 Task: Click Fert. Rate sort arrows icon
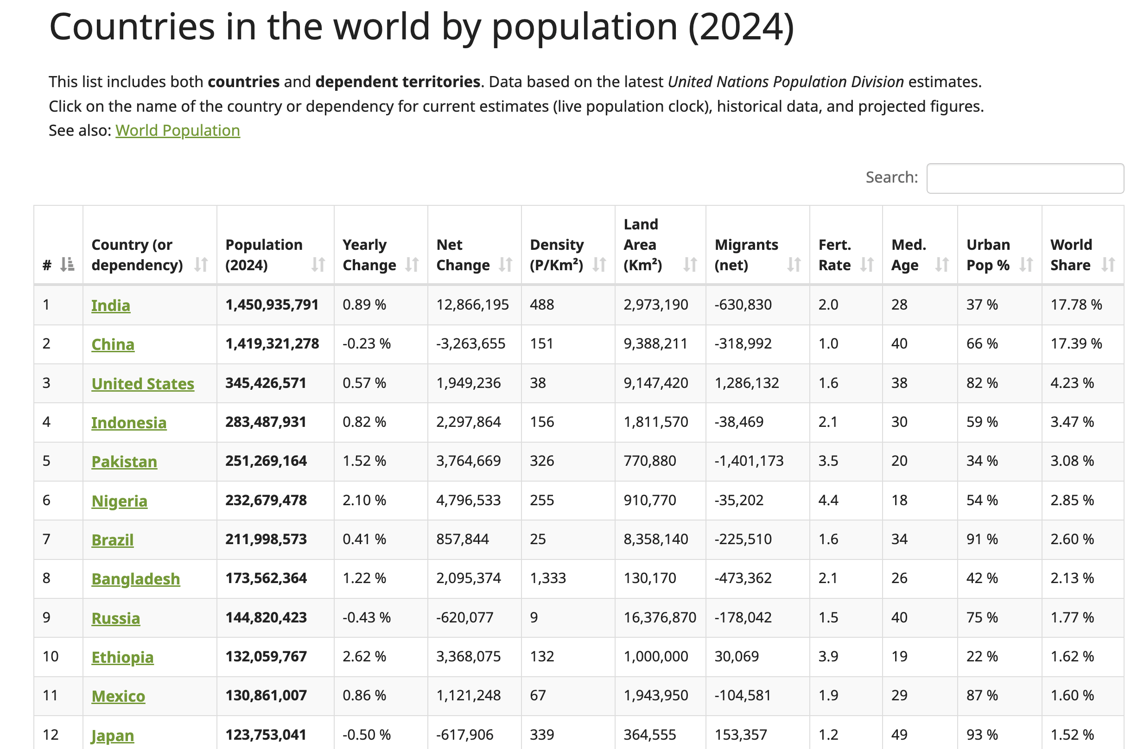point(867,264)
